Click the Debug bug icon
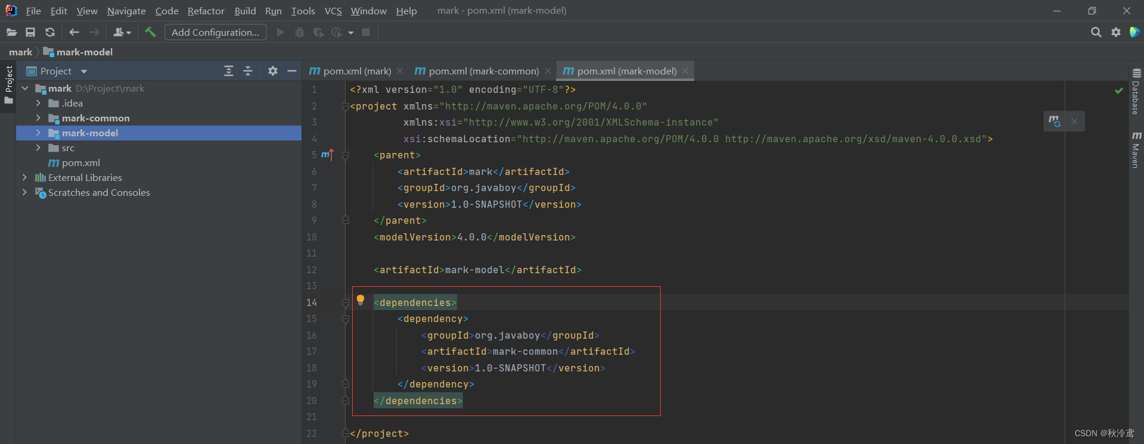Image resolution: width=1144 pixels, height=444 pixels. (x=300, y=32)
